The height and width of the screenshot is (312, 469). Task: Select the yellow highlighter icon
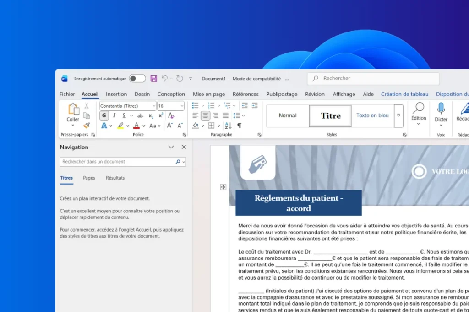121,126
